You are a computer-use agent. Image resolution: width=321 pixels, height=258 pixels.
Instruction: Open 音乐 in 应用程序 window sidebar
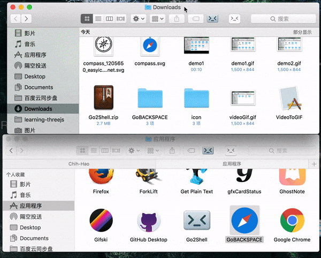[39, 195]
